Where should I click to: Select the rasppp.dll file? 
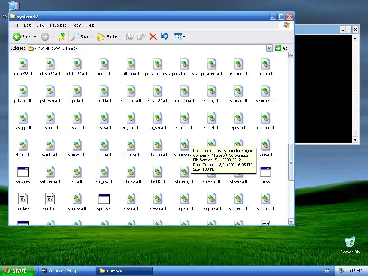tap(23, 121)
